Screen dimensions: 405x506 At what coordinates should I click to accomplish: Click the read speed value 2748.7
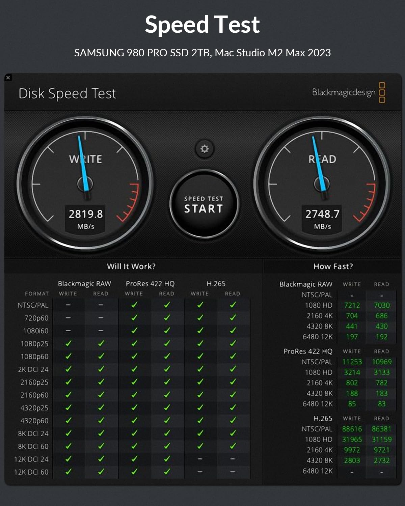point(322,214)
